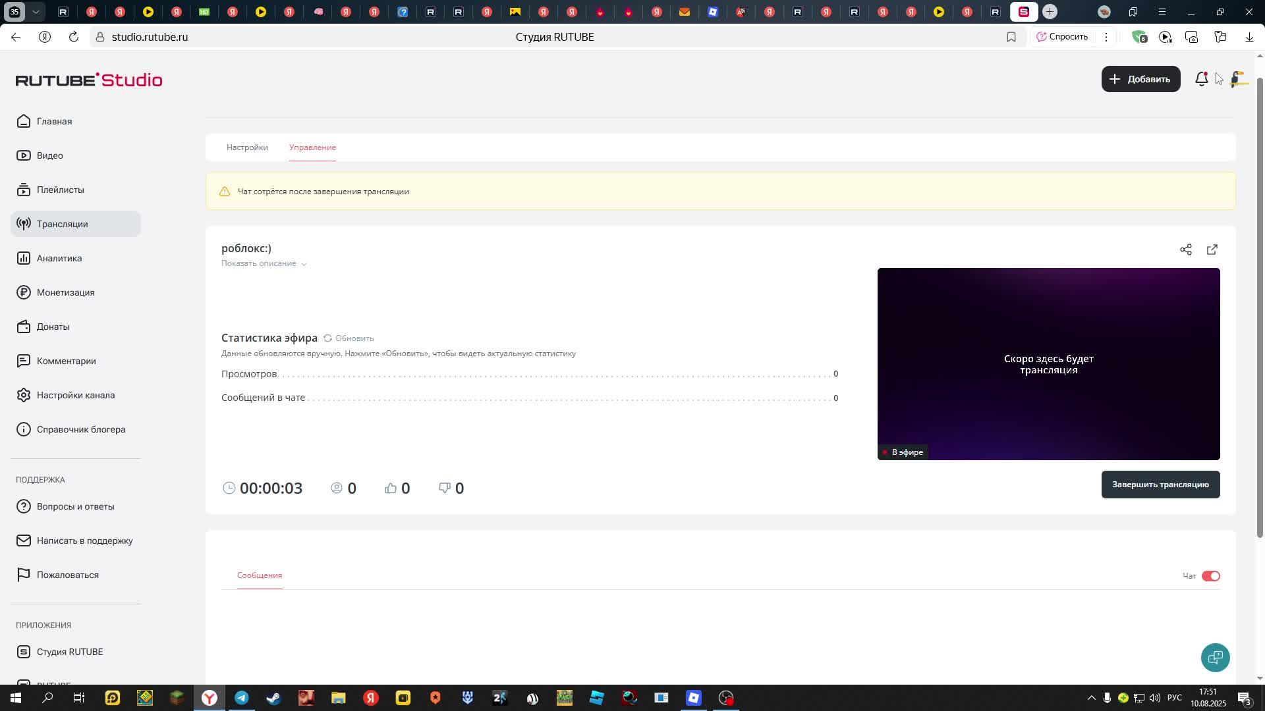Viewport: 1265px width, 711px height.
Task: Click the refresh statistics icon
Action: click(x=327, y=338)
